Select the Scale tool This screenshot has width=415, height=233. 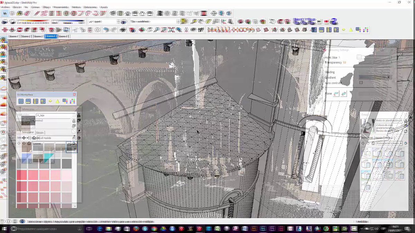click(35, 30)
